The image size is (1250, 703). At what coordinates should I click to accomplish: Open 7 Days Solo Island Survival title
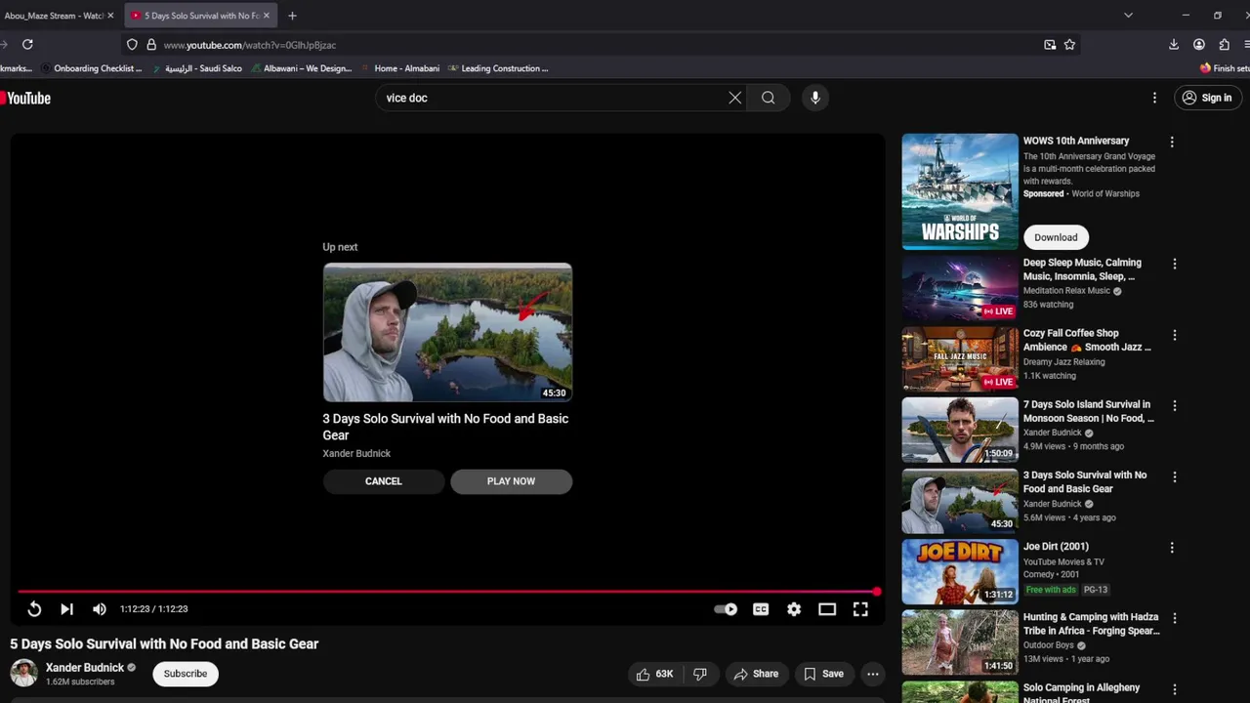[1088, 411]
